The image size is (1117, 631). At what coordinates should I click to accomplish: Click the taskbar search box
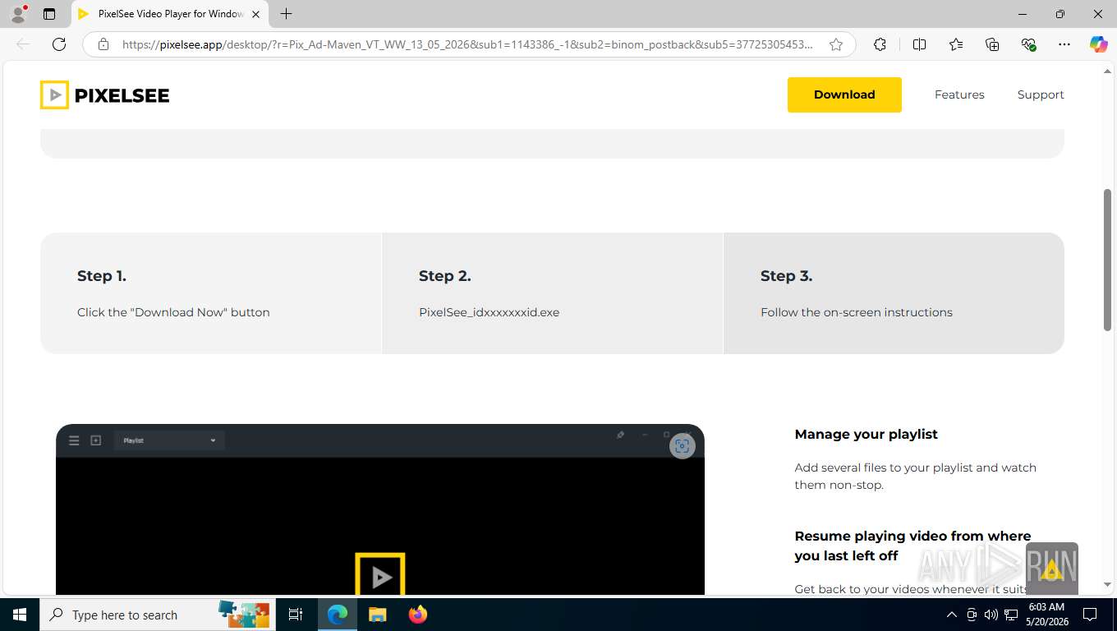coord(158,615)
